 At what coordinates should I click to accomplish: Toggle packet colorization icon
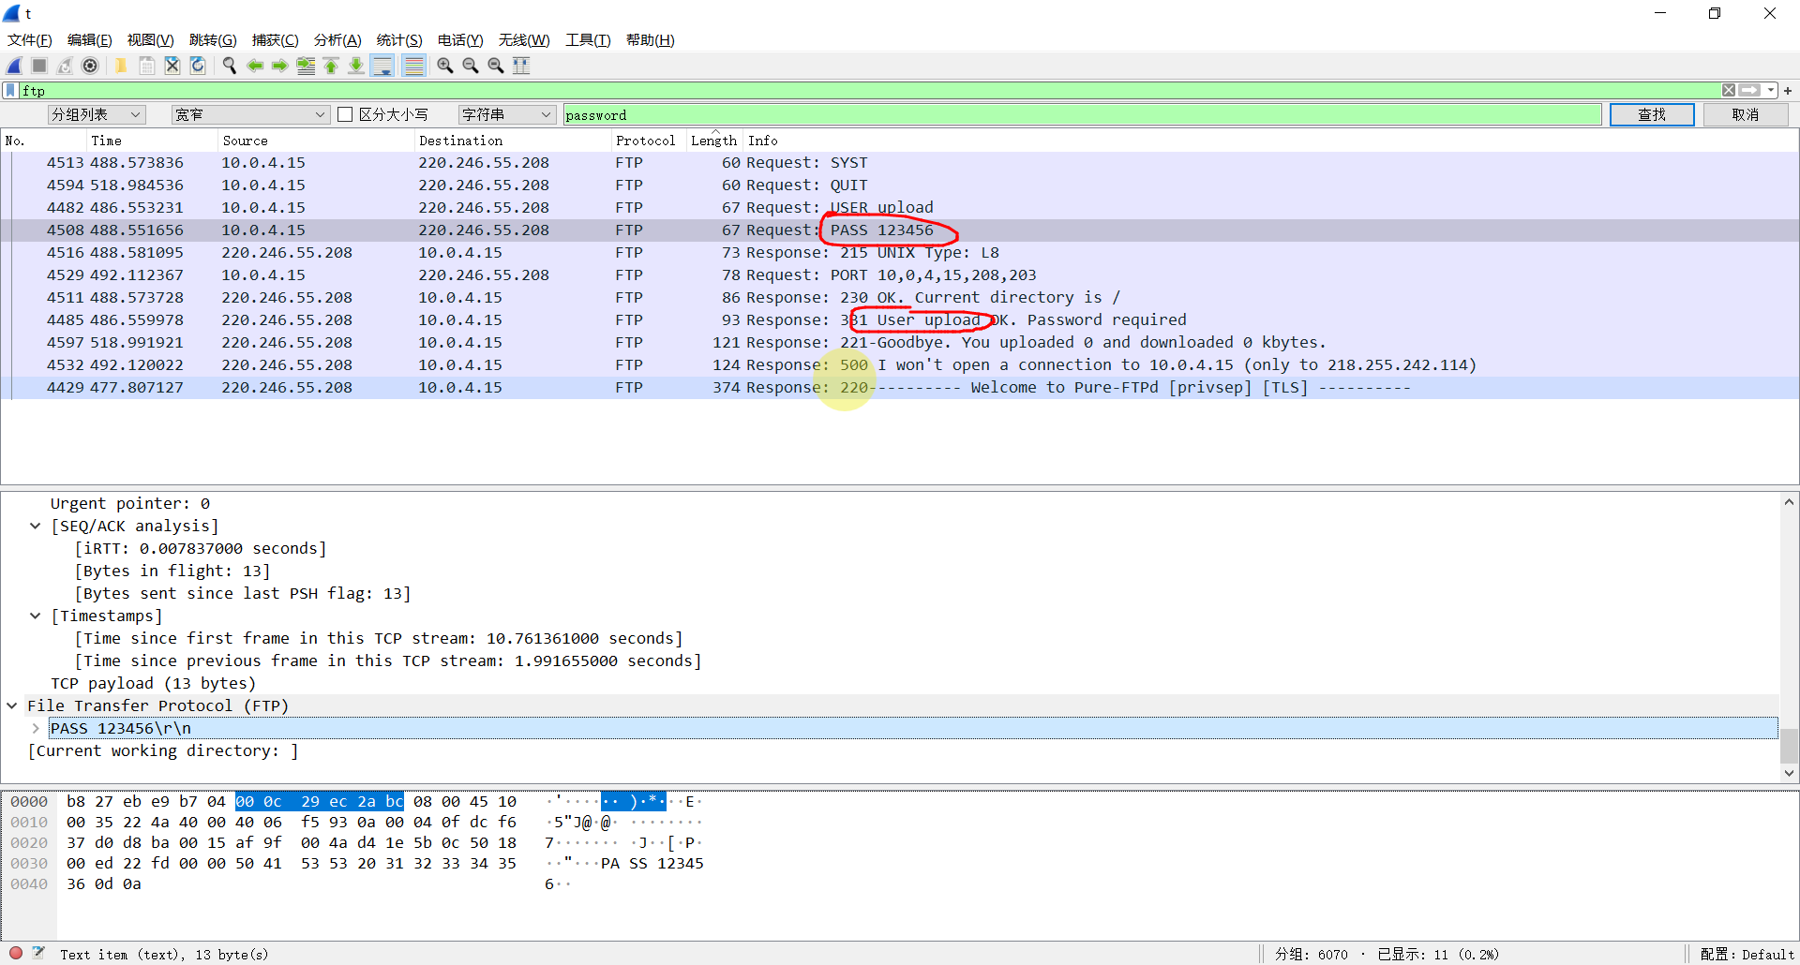point(413,66)
